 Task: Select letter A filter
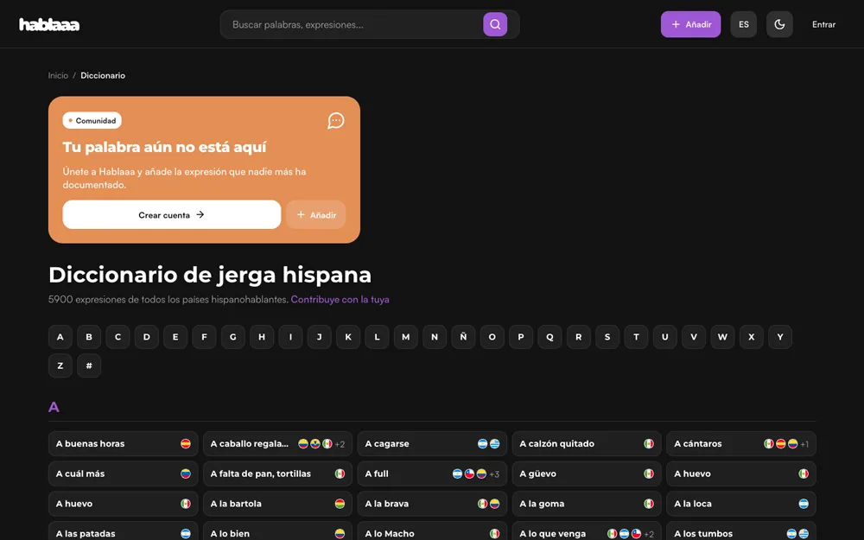[x=60, y=337]
